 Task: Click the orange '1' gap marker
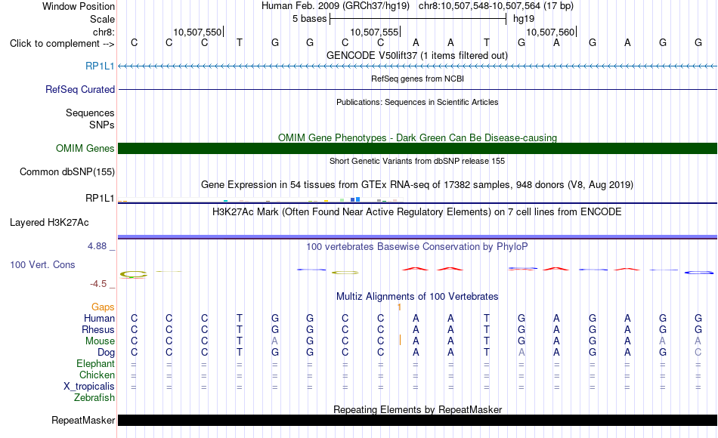point(399,307)
